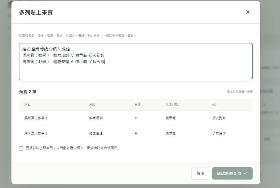
Task: Click the 預覽 2 筆 heading
Action: (28, 92)
